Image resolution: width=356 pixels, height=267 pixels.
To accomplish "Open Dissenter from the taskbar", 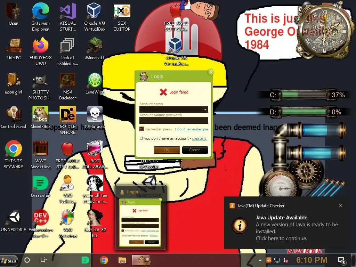I will pyautogui.click(x=85, y=260).
